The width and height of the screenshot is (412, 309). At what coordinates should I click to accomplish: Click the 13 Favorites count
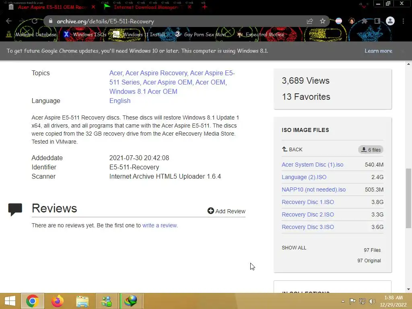tap(306, 97)
